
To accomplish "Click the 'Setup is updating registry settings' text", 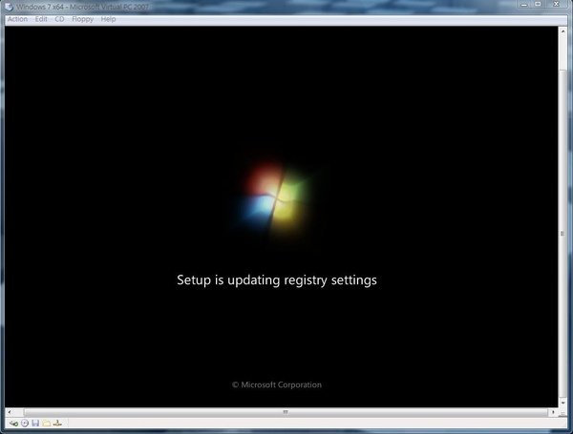I will [277, 280].
